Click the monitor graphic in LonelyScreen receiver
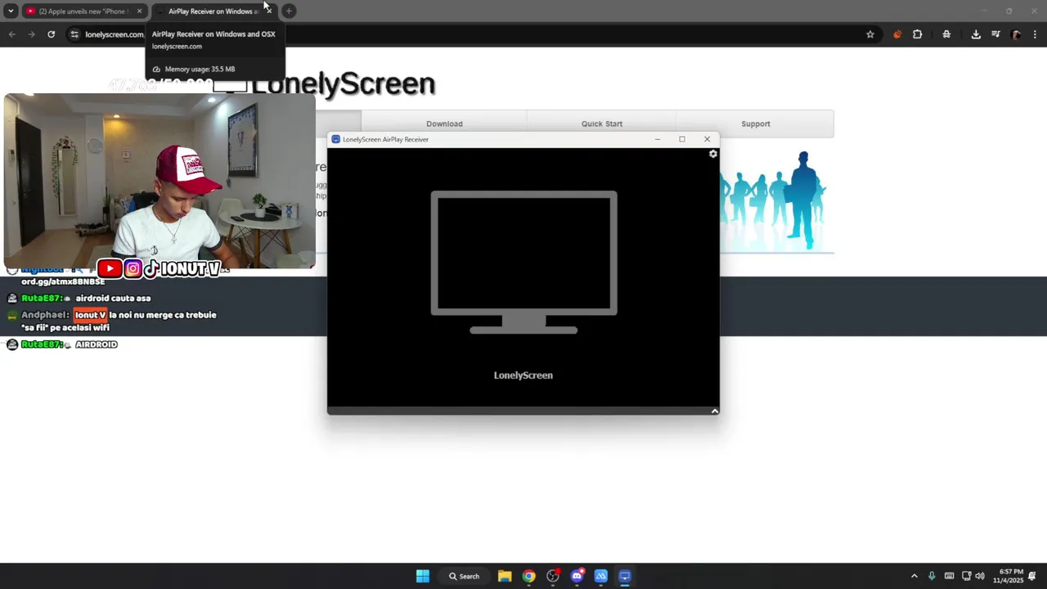This screenshot has height=589, width=1047. click(523, 263)
